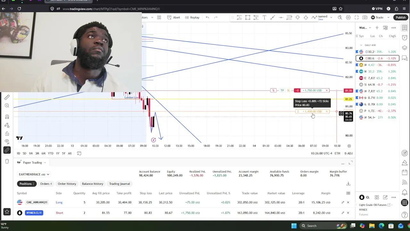Remove drawings with trash icon
The width and height of the screenshot is (410, 231).
coord(7,161)
